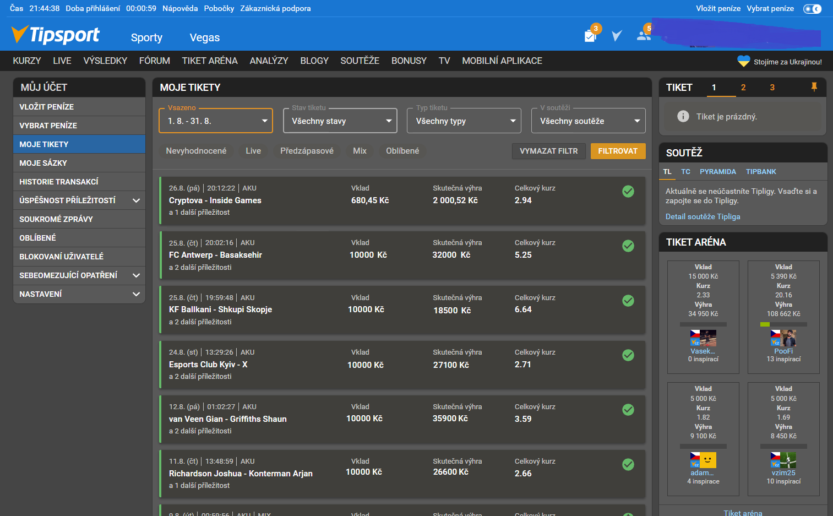833x516 pixels.
Task: Open the Cryptova - Inside Games ticket
Action: coord(402,200)
